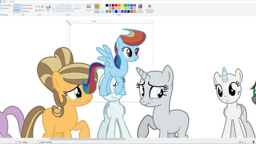Click the Pinsel brush icon

pos(48,7)
